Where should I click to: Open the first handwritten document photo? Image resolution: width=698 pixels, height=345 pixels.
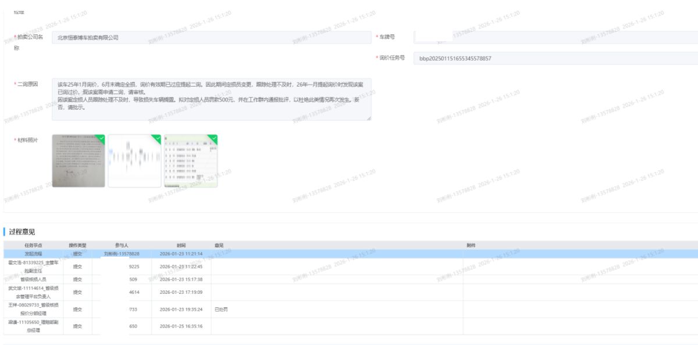tap(79, 161)
